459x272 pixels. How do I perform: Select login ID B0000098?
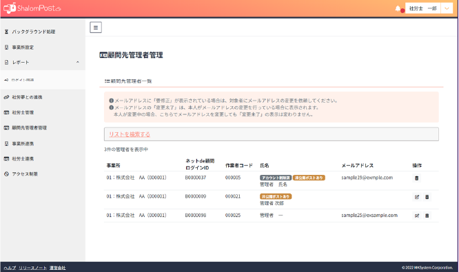pyautogui.click(x=196, y=216)
